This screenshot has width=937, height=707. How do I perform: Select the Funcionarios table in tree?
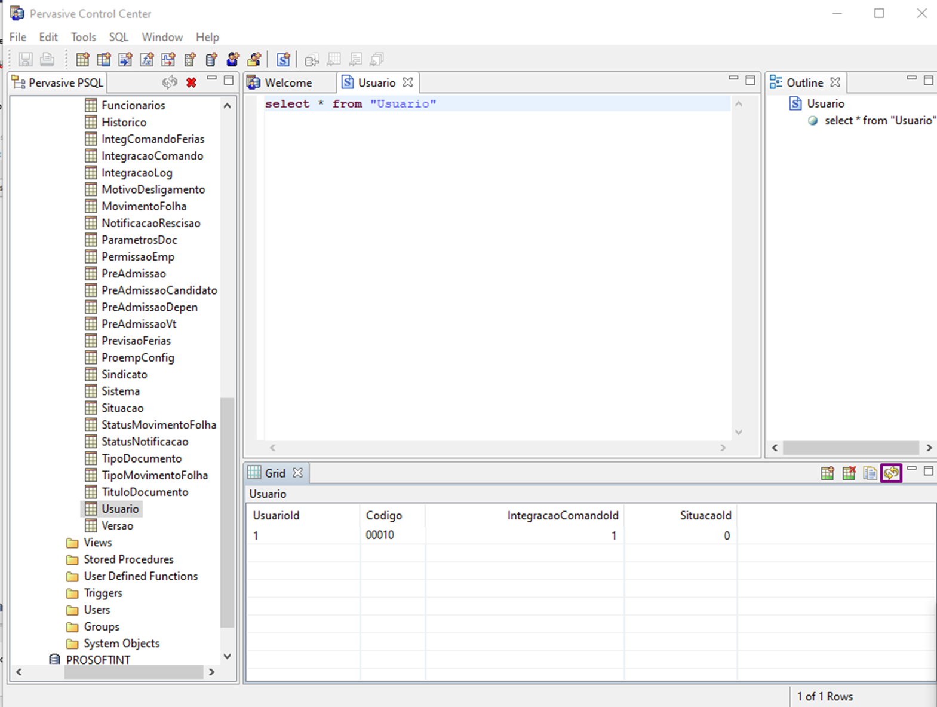tap(133, 105)
